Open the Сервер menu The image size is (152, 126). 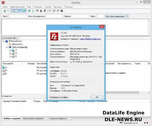point(48,7)
